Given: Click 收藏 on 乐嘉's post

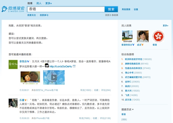Looking at the screenshot, I should 95,118.
